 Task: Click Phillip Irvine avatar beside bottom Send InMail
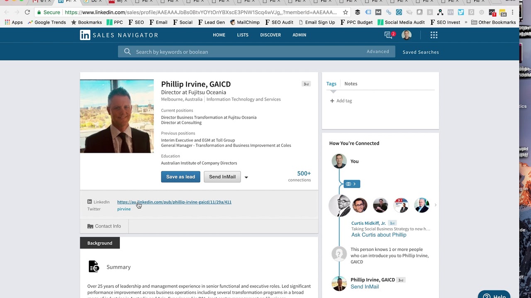point(339,284)
